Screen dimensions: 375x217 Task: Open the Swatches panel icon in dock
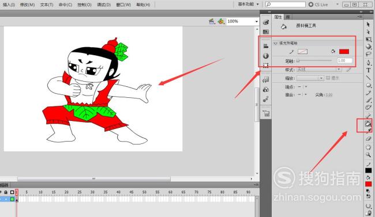click(266, 32)
